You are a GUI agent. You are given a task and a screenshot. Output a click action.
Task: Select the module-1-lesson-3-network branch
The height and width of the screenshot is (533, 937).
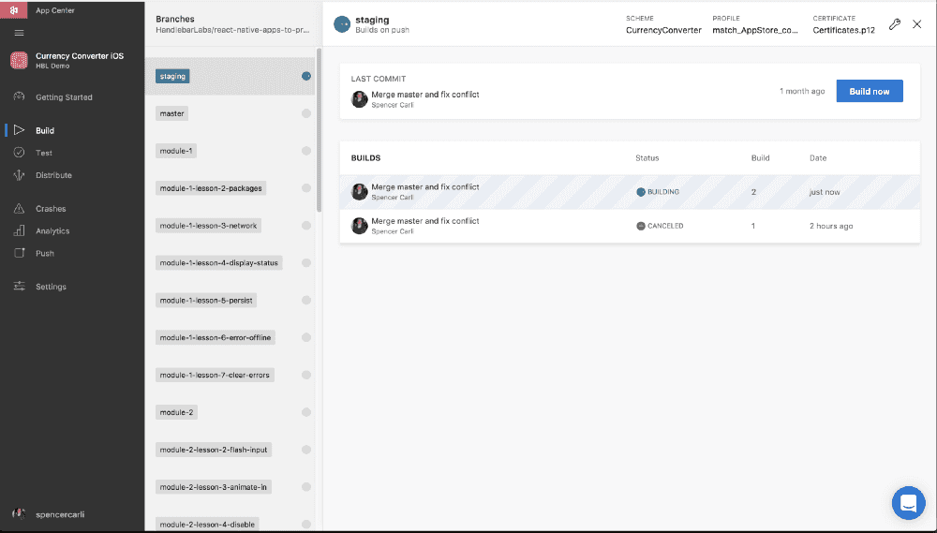click(209, 225)
